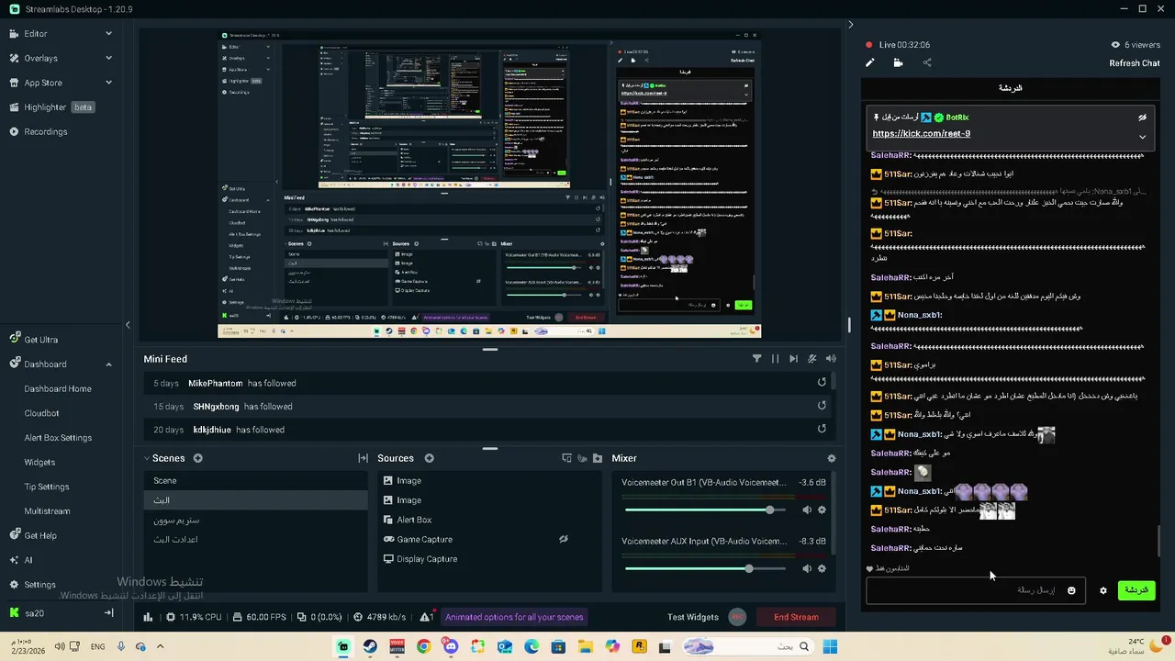Select the ستريم سوون scene
This screenshot has height=661, width=1175.
pos(256,520)
